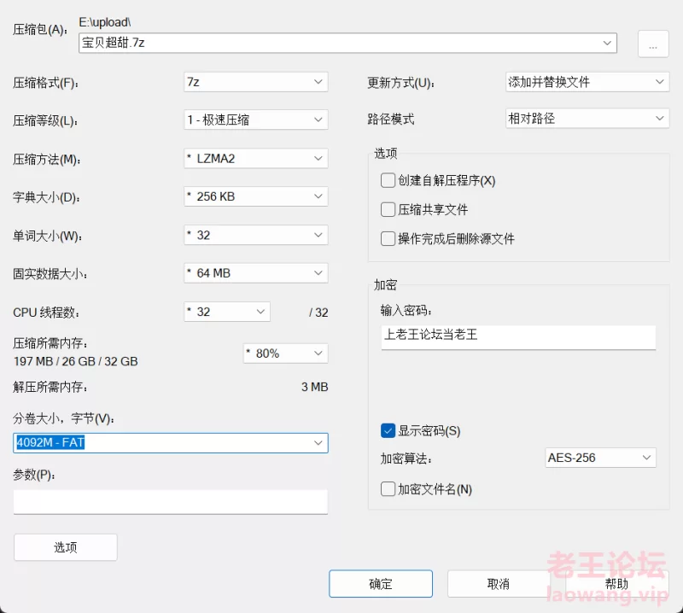Open the 字典大小 256 KB dropdown
The height and width of the screenshot is (613, 683).
tap(255, 196)
